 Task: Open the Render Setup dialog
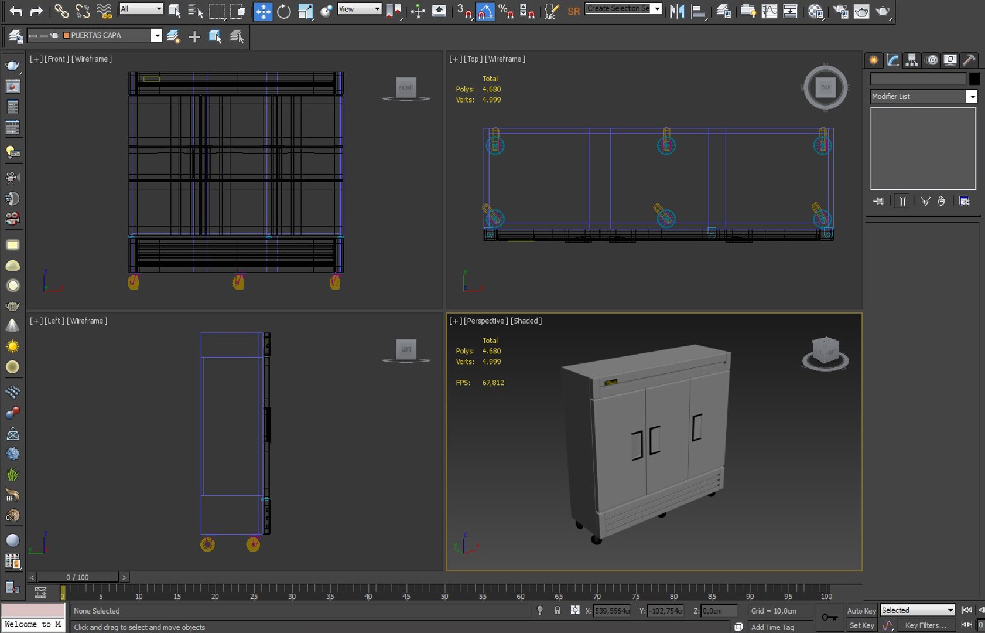840,11
